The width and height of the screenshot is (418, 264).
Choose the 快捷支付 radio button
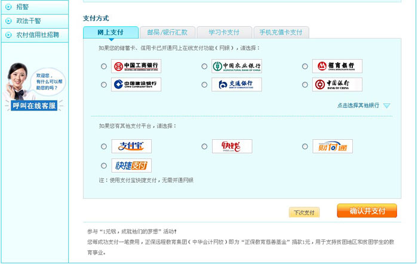pos(104,166)
